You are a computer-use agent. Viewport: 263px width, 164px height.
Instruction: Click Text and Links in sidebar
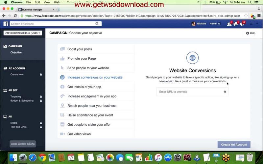pyautogui.click(x=18, y=127)
